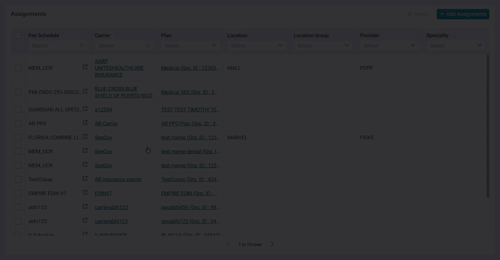Click FIGKE provider cell text
The image size is (500, 260).
pos(367,137)
